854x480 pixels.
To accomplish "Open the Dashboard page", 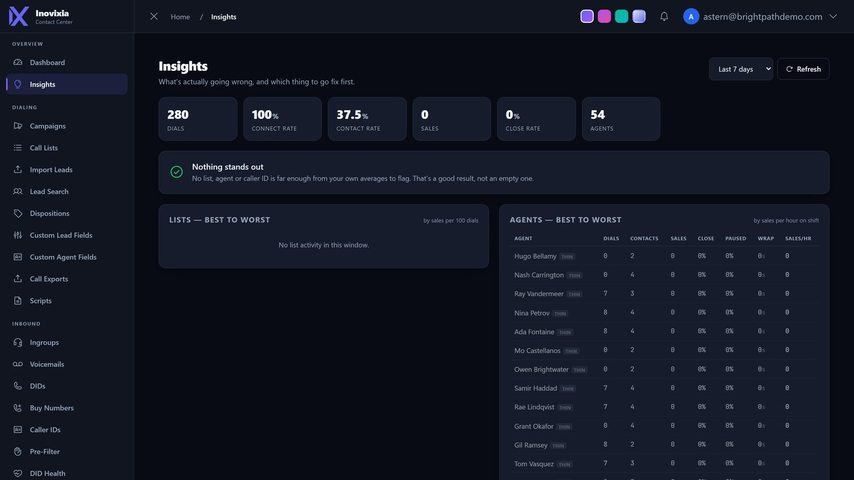I will click(67, 62).
